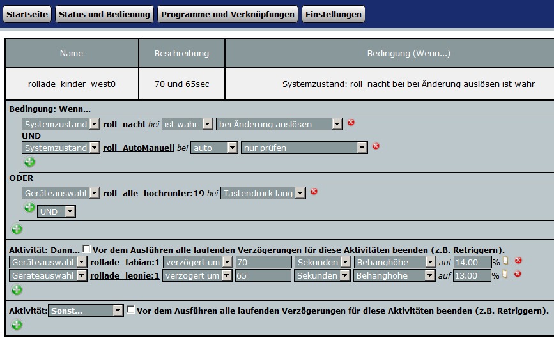This screenshot has height=338, width=554.
Task: Open the 'ist wahr' dropdown
Action: [x=187, y=124]
